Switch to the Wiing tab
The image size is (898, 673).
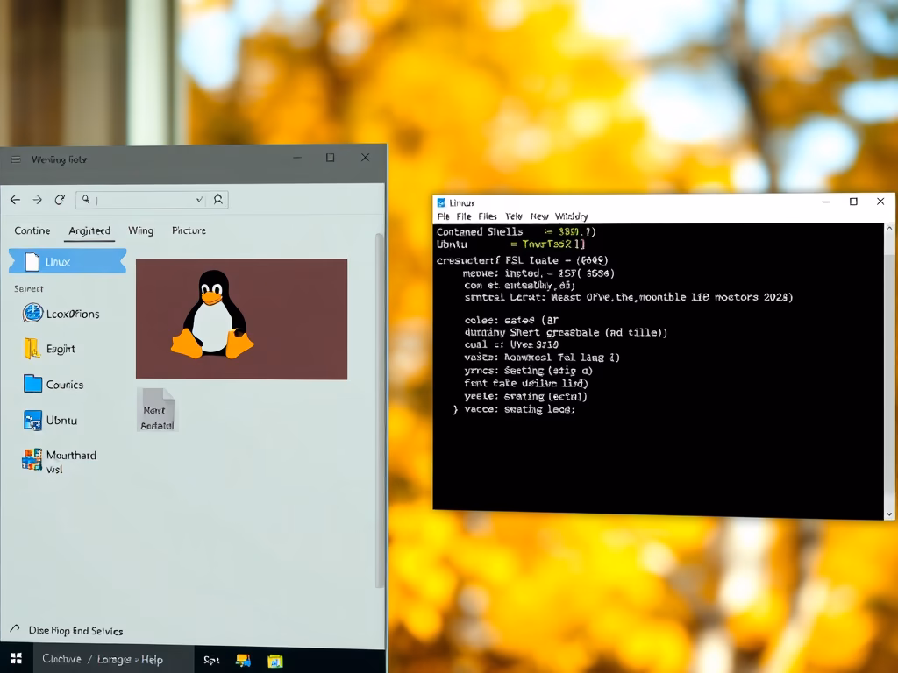pos(140,230)
